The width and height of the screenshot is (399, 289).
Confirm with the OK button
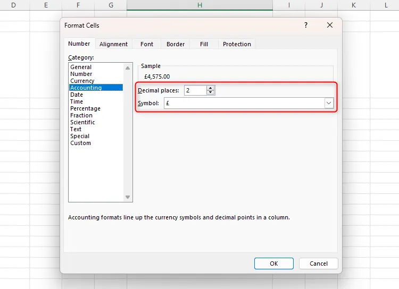click(x=274, y=263)
